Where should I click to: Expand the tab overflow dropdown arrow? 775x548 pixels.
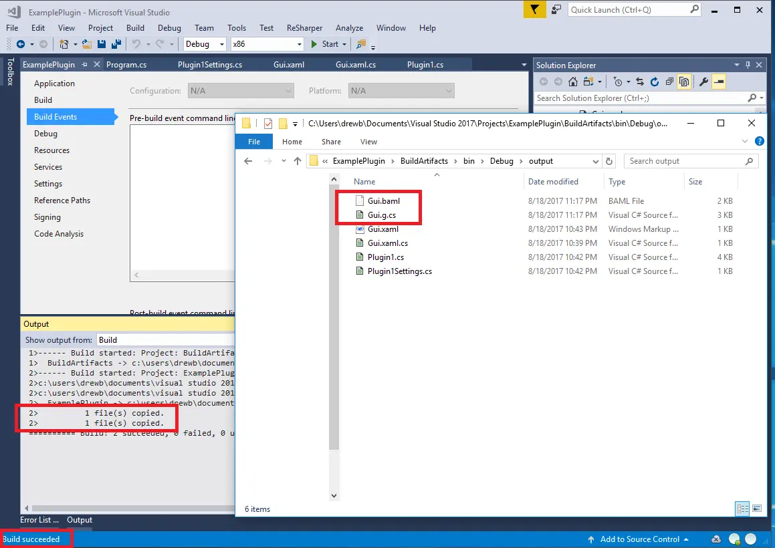pos(524,65)
